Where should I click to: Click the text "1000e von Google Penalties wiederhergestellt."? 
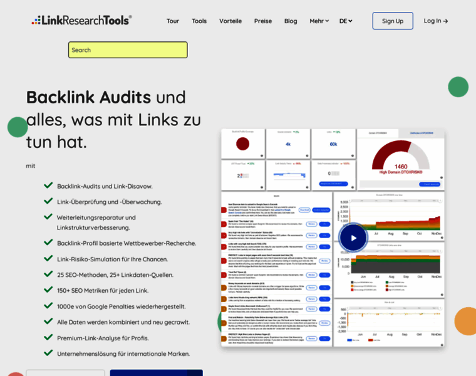121,306
